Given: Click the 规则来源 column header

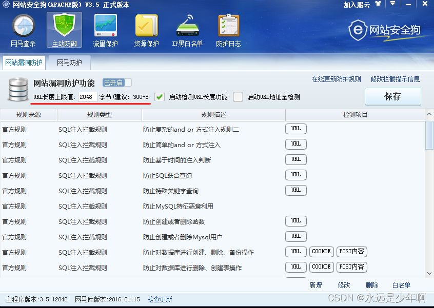Looking at the screenshot, I should pyautogui.click(x=29, y=115).
